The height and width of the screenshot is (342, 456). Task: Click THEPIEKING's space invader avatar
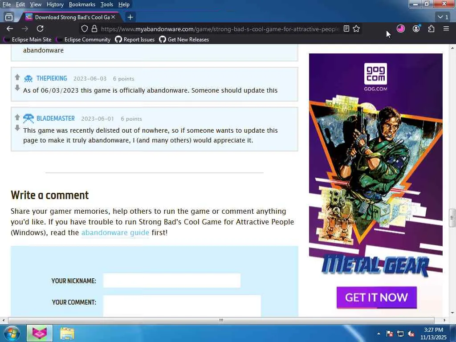tap(28, 78)
